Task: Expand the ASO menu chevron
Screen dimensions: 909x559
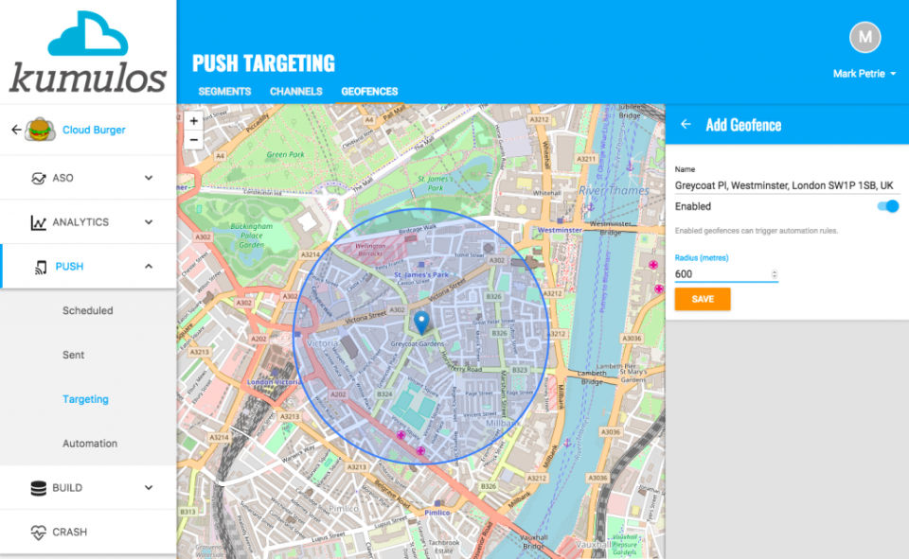Action: pyautogui.click(x=149, y=178)
